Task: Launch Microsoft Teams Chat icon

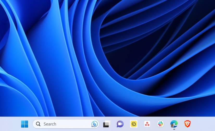Action: pos(120,124)
